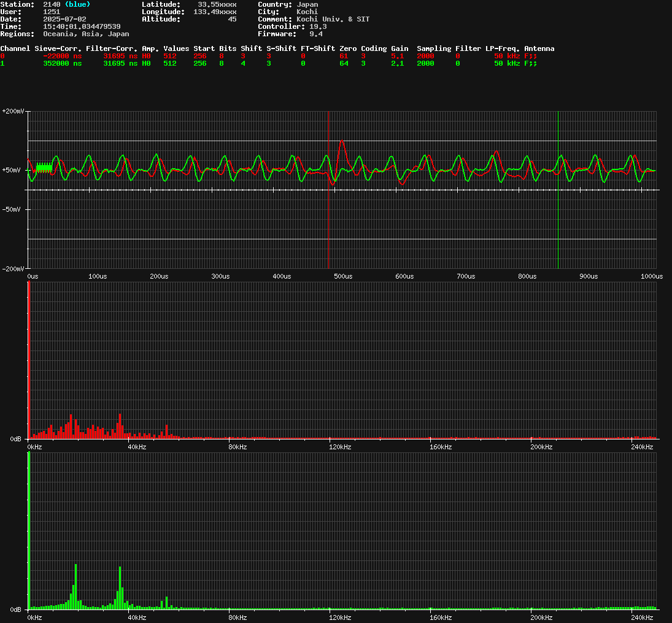Viewport: 672px width, 623px height.
Task: Click the green vertical marker line
Action: click(x=558, y=190)
